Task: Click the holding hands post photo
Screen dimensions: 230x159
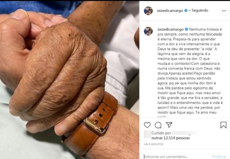Action: tap(69, 80)
